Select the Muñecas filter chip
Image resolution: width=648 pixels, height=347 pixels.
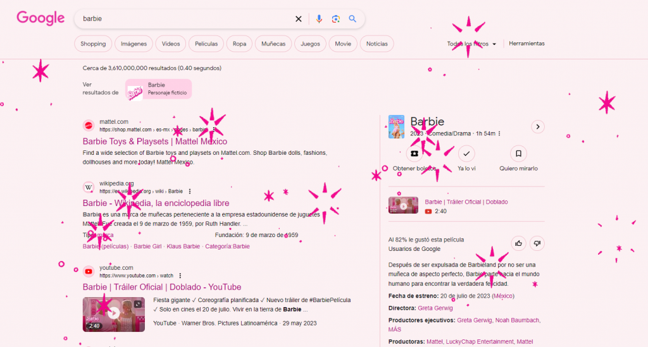point(273,44)
